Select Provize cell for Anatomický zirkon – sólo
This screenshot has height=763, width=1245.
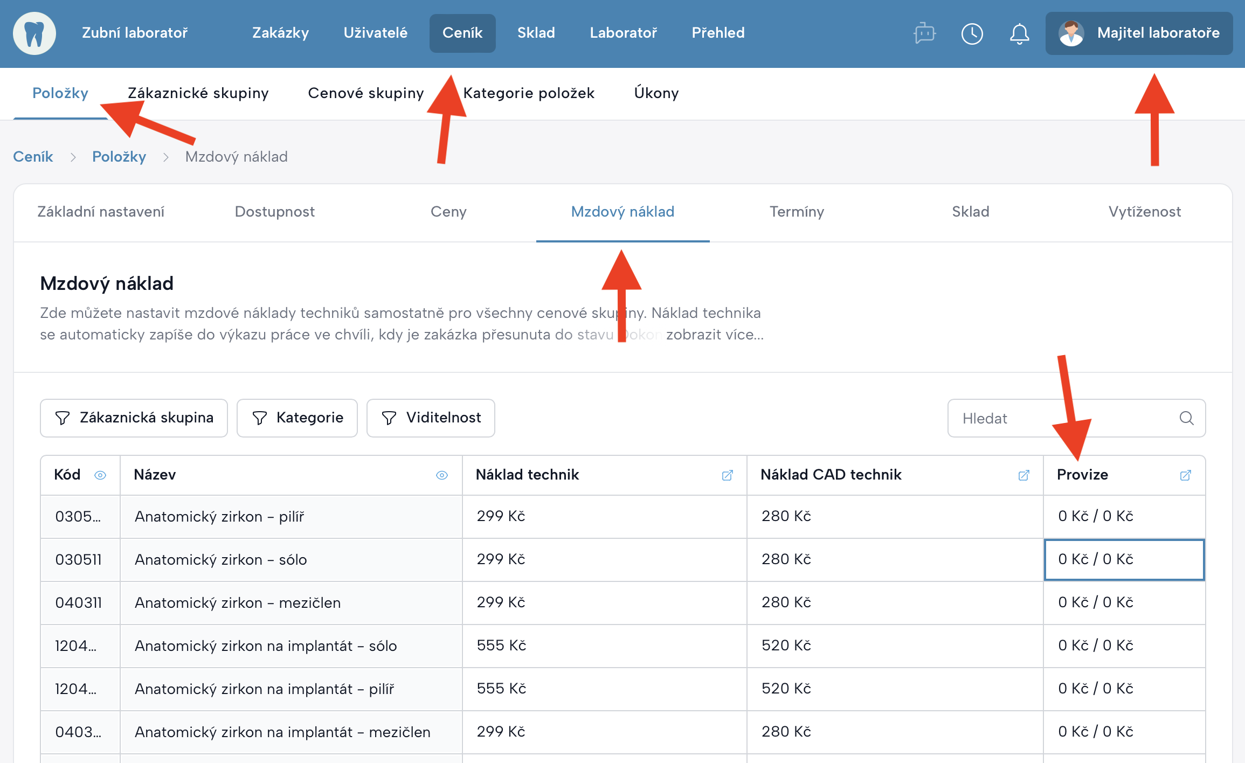[1124, 559]
